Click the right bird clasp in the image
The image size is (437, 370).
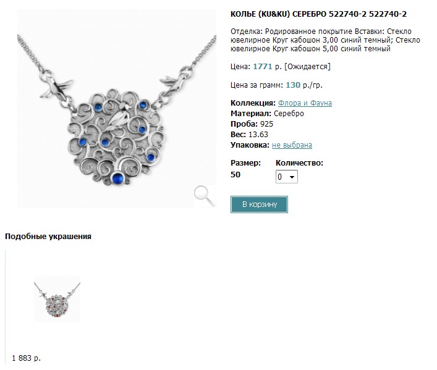point(176,80)
